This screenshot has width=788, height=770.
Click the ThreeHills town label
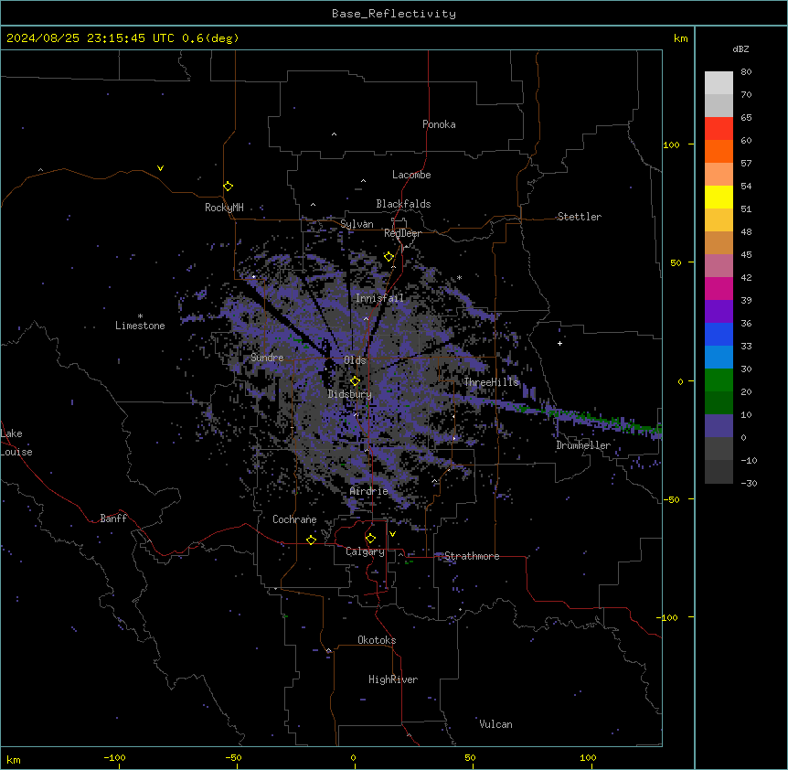(491, 382)
